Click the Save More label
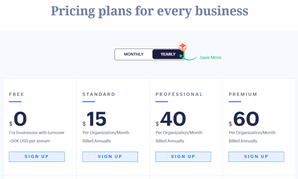This screenshot has height=179, width=298. pos(211,58)
